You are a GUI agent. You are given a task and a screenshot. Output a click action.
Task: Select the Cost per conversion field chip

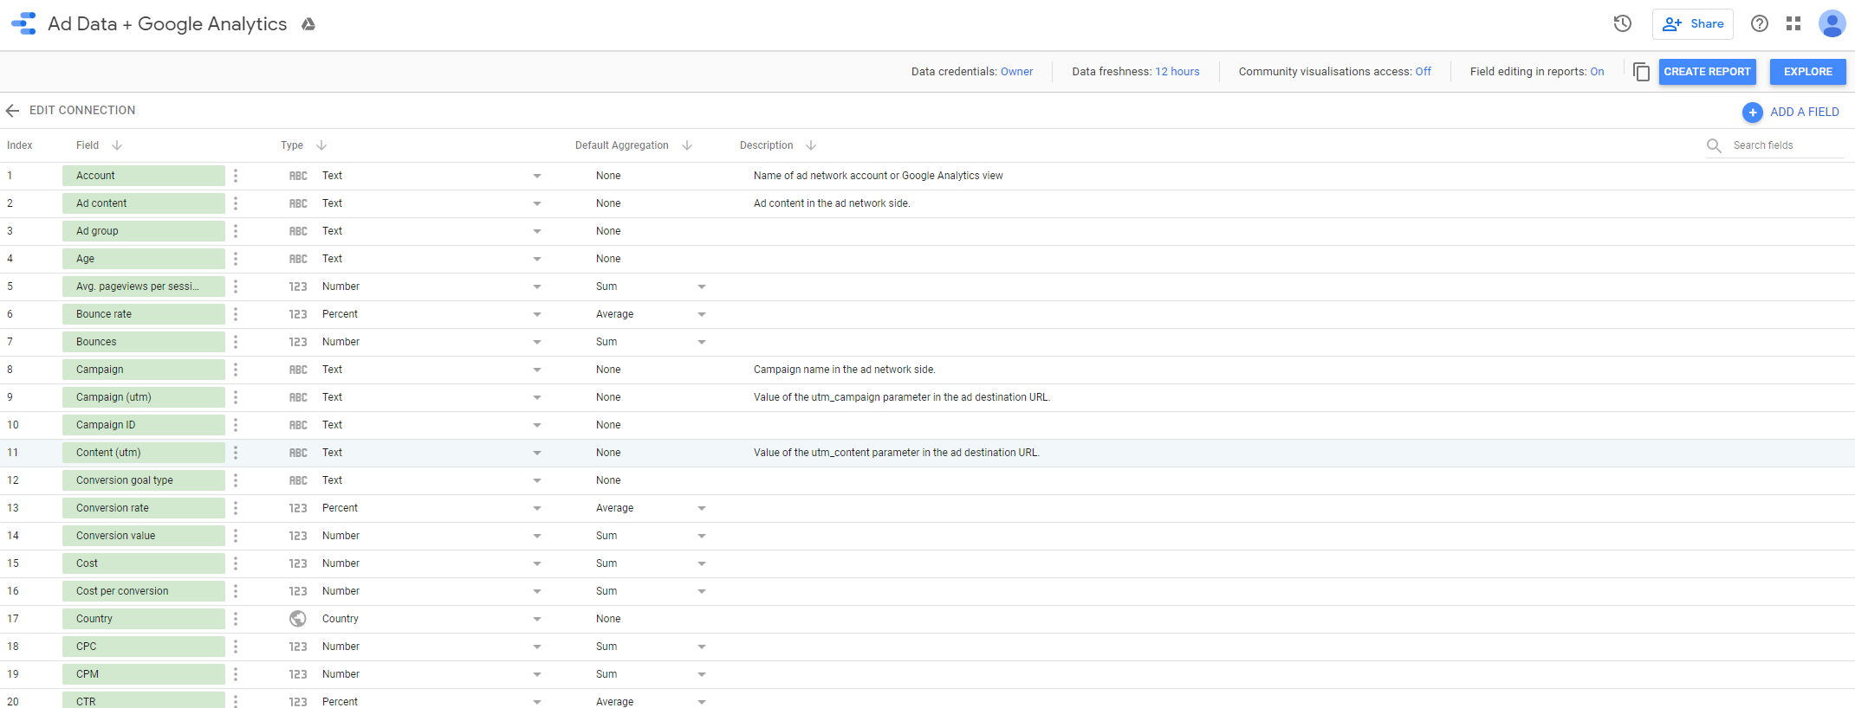tap(144, 591)
